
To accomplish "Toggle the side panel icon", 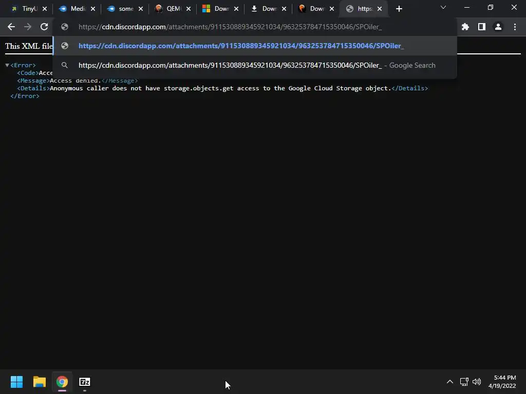I will 482,27.
